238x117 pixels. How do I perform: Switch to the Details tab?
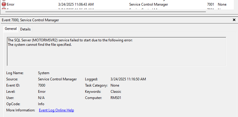pos(25,29)
